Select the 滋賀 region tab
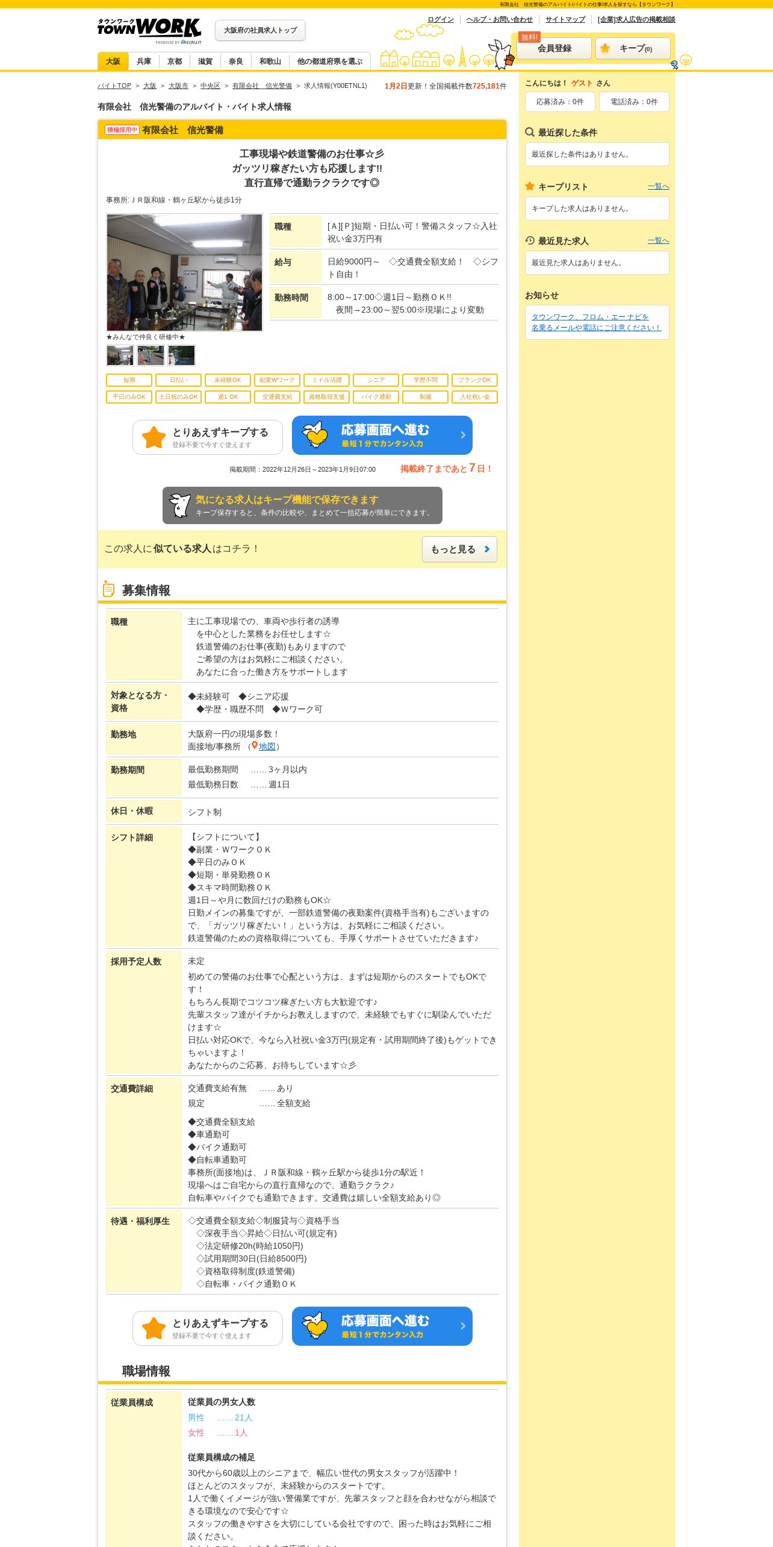The width and height of the screenshot is (773, 1547). (205, 61)
